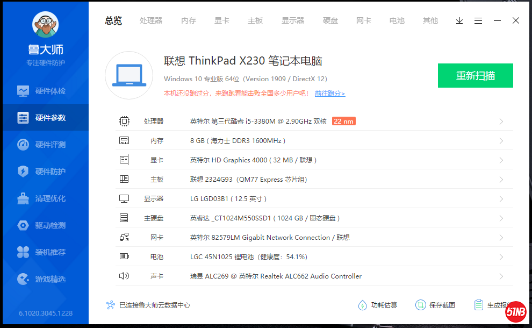Click the 联想 ThinkPad X230 笔记本电脑 title

click(243, 61)
